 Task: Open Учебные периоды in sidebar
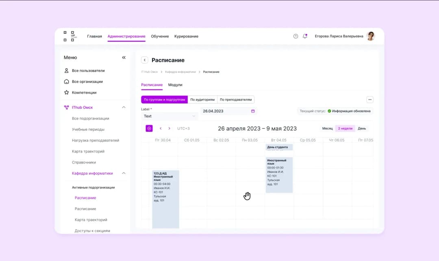[88, 129]
